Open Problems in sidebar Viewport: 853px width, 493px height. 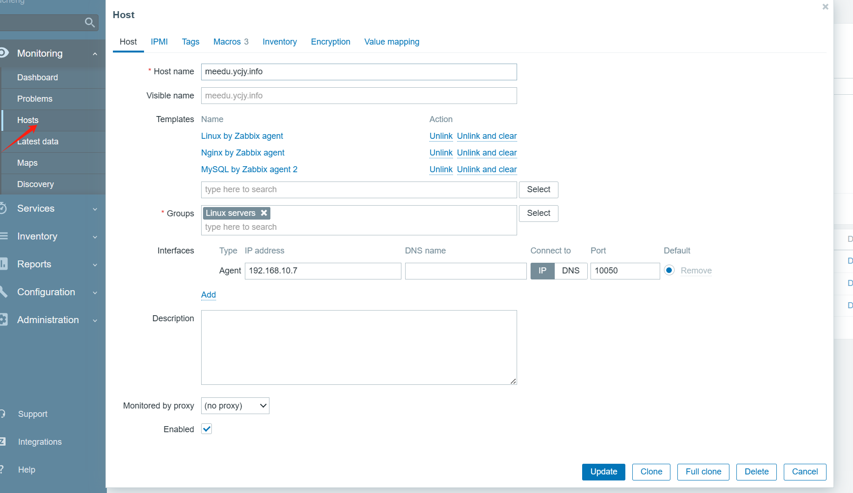coord(35,99)
